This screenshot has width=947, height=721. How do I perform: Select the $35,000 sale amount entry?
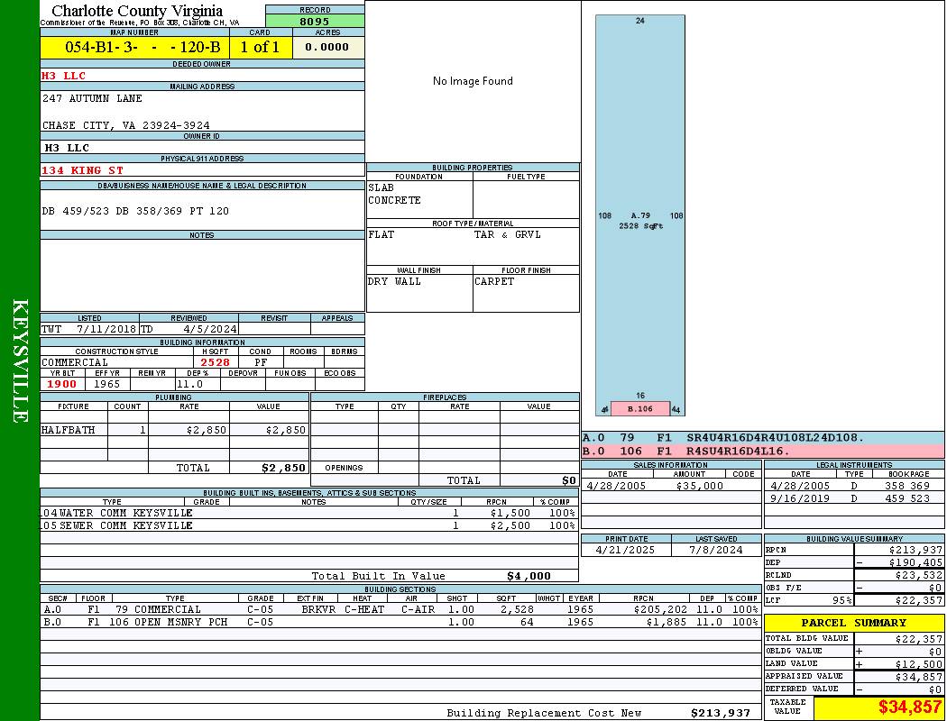[x=699, y=486]
